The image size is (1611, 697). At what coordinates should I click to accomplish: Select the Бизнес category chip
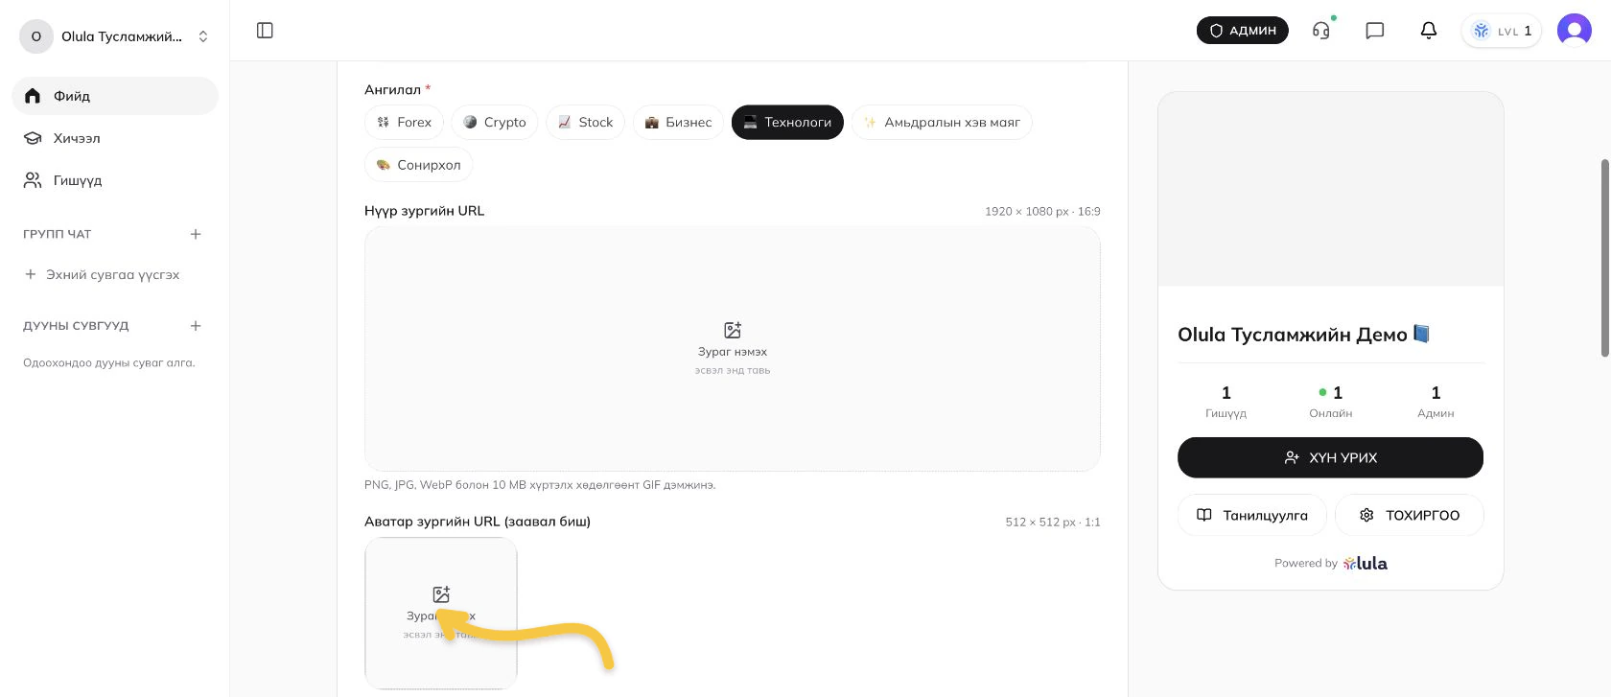pyautogui.click(x=678, y=123)
